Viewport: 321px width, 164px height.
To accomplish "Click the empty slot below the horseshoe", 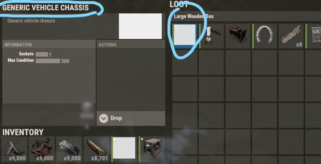I will click(265, 62).
